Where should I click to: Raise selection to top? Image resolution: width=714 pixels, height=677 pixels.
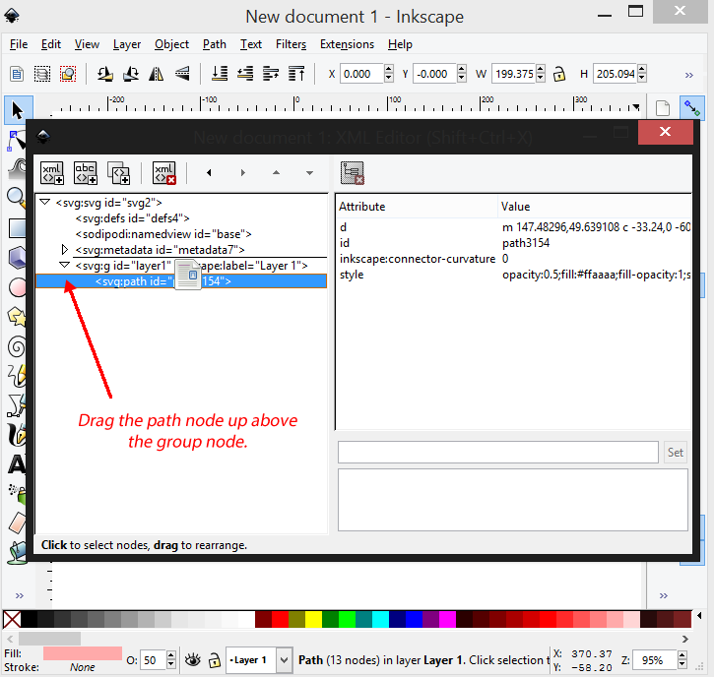click(296, 74)
